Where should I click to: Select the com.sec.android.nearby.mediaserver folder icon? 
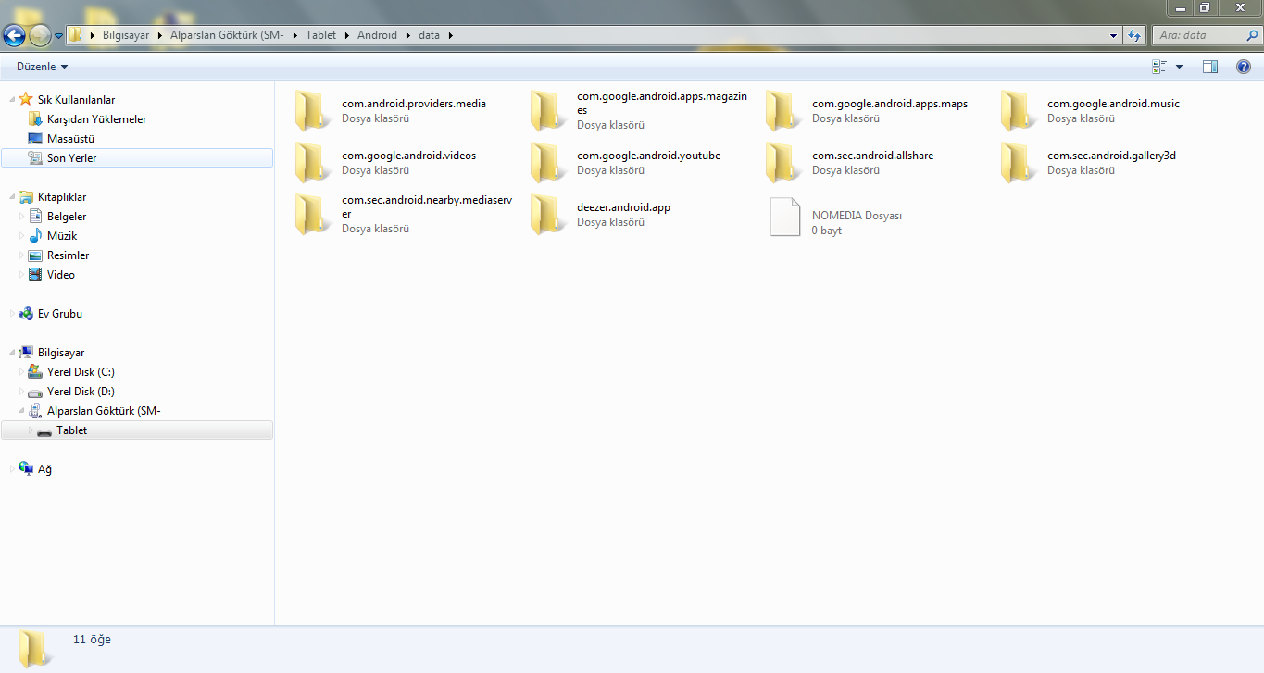pyautogui.click(x=314, y=215)
